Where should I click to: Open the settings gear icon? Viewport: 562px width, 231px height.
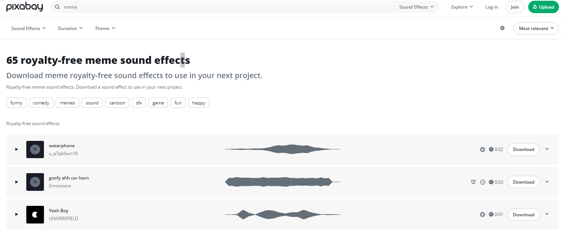coord(502,28)
